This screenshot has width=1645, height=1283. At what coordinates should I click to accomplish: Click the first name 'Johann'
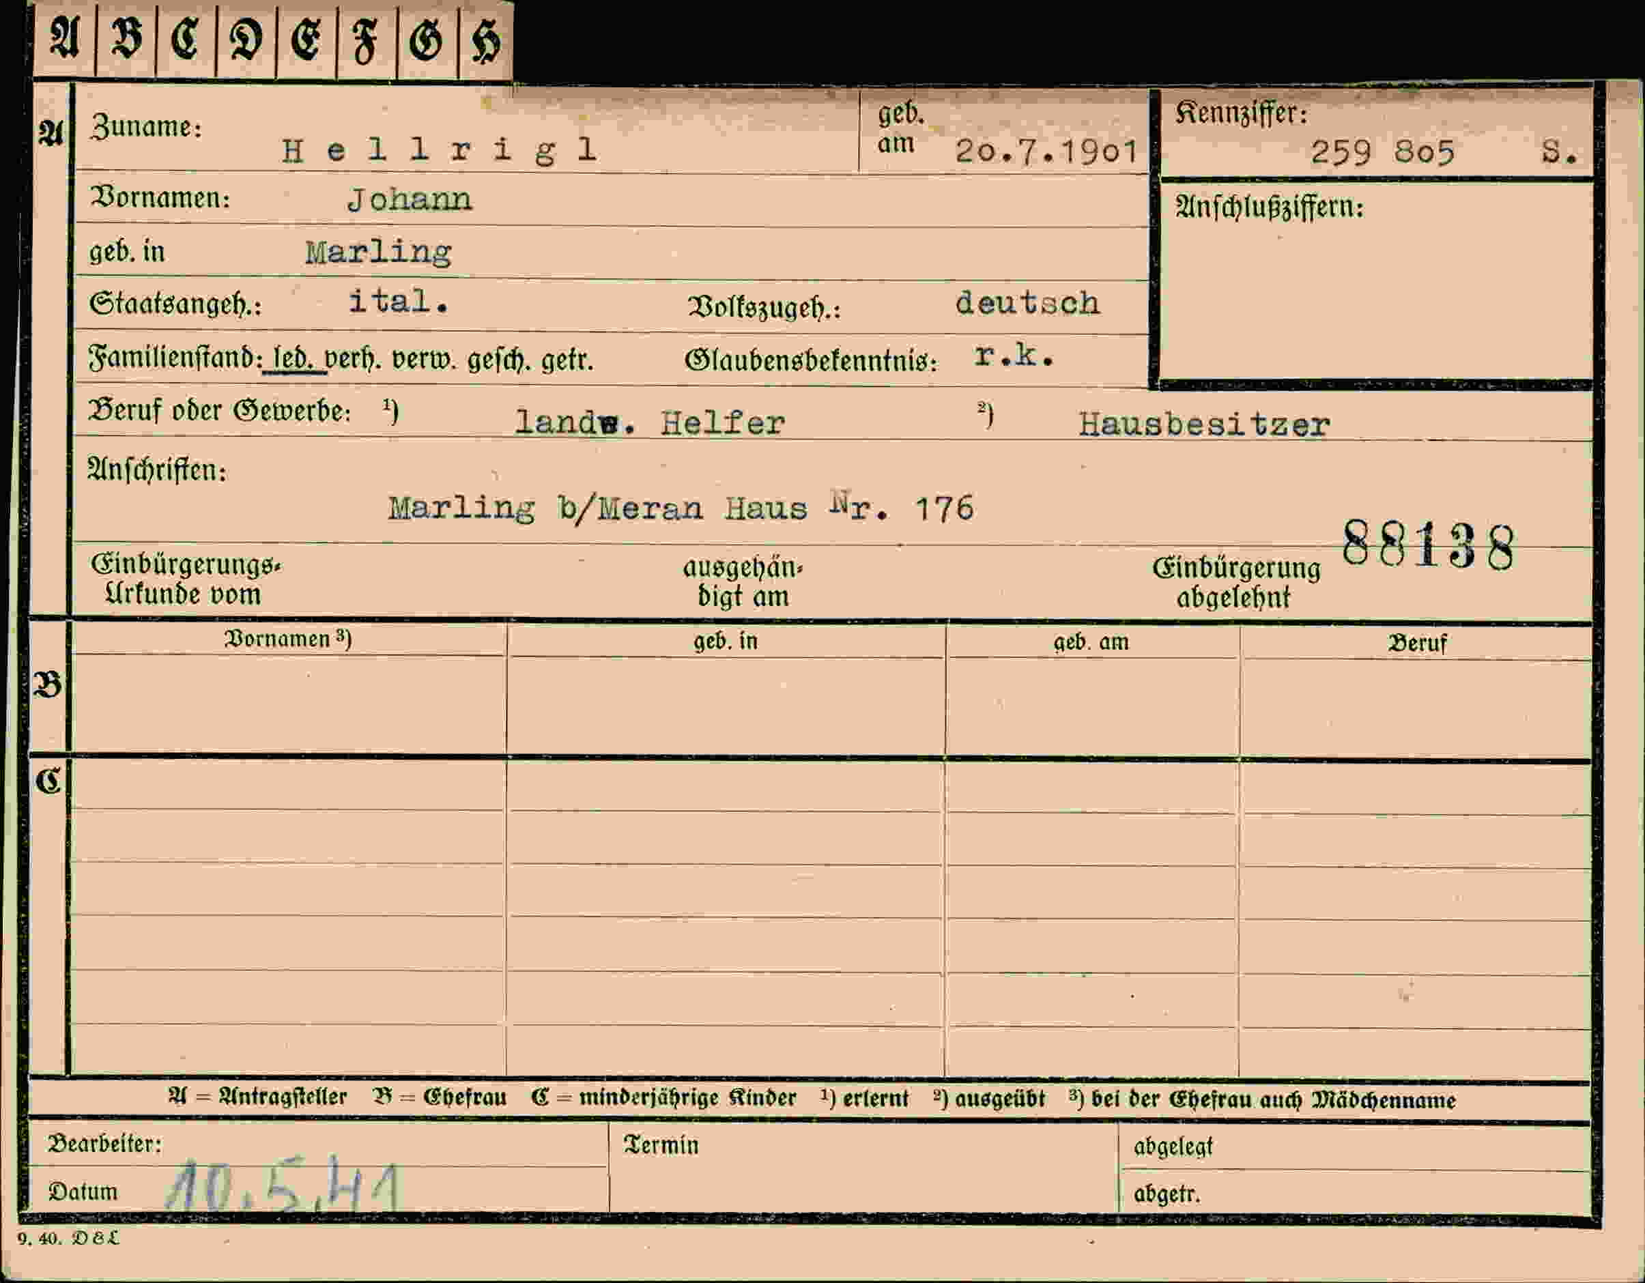[x=410, y=200]
